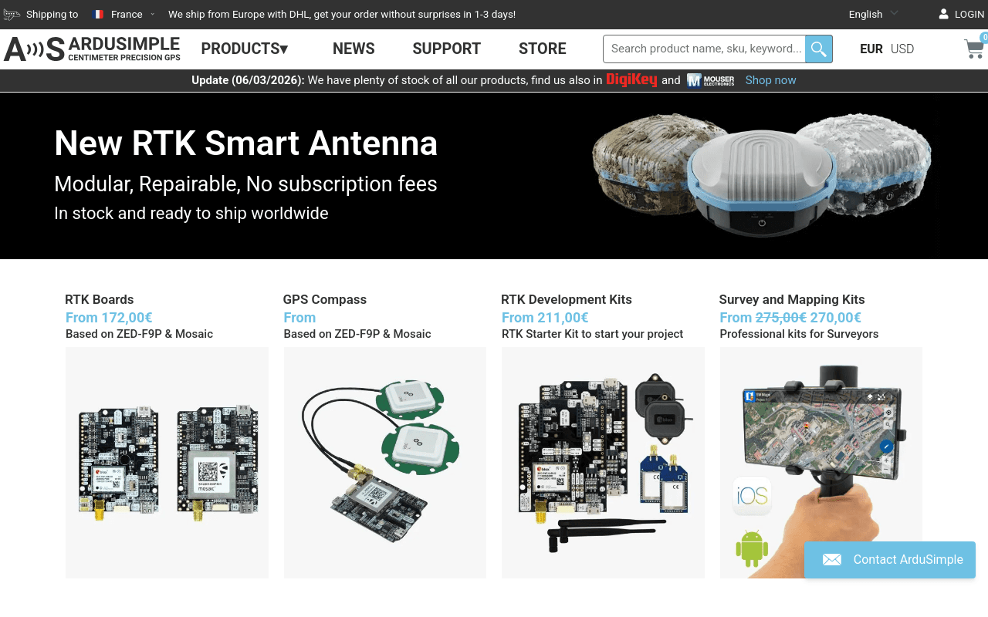Click the ArduSimple logo
Viewport: 988px width, 617px height.
point(92,49)
